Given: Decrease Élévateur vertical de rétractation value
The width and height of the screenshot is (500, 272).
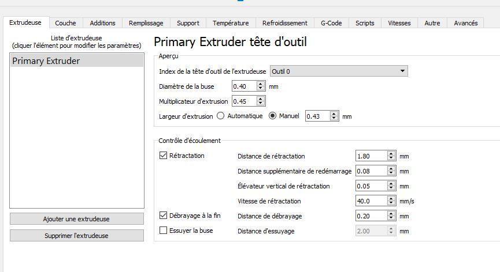Looking at the screenshot, I should (x=391, y=188).
